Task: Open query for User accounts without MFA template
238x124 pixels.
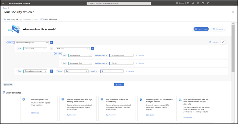Action: pos(188,117)
